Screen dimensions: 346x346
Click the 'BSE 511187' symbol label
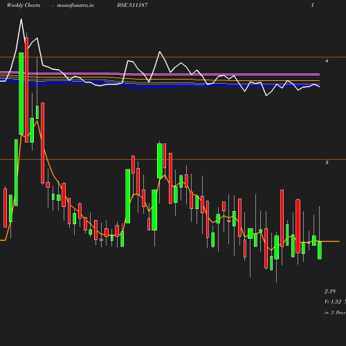pyautogui.click(x=132, y=5)
